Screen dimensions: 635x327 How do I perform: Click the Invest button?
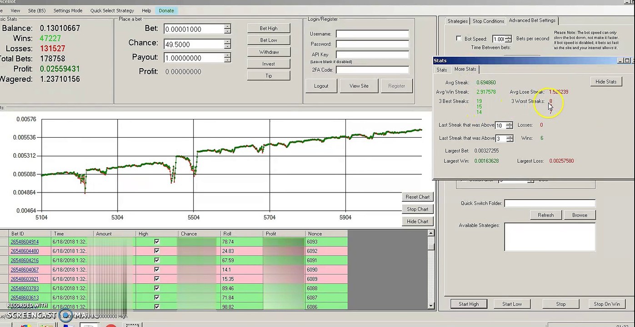(x=269, y=64)
